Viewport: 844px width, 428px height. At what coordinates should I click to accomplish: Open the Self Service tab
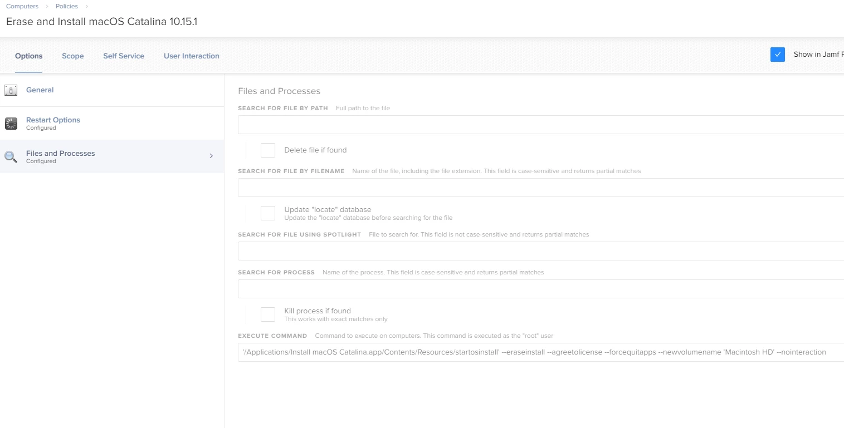click(x=124, y=56)
